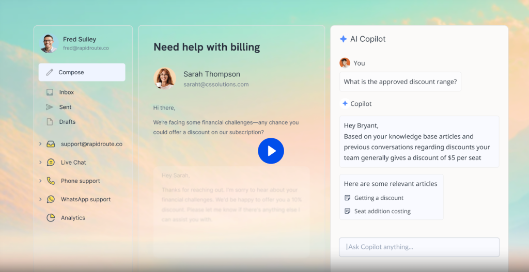Click the Copilot reply starting Hey Bryant
Viewport: 529px width, 272px height.
(x=419, y=141)
